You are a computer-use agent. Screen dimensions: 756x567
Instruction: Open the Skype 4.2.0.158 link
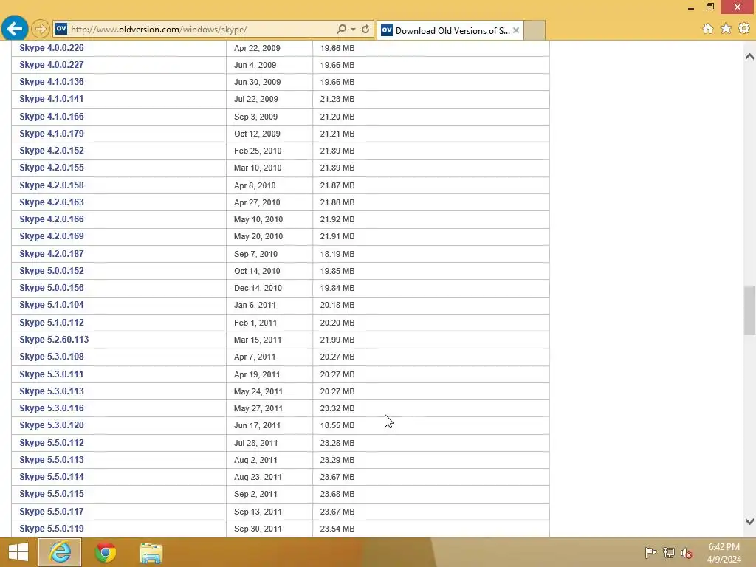tap(52, 185)
